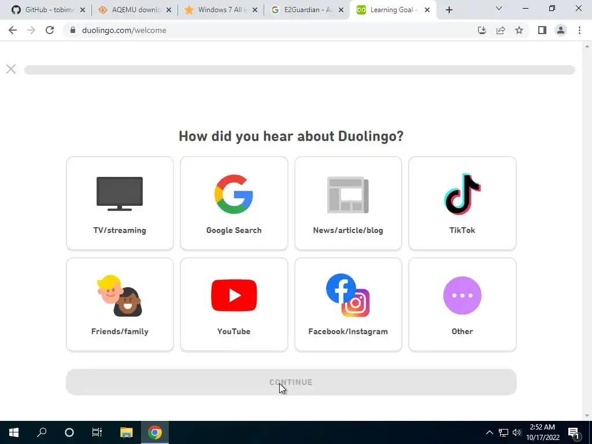Pick the Facebook/Instagram option card
The height and width of the screenshot is (444, 592).
(x=348, y=305)
